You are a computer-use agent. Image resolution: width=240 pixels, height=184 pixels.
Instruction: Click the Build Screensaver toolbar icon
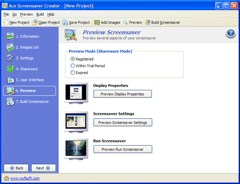pos(147,22)
